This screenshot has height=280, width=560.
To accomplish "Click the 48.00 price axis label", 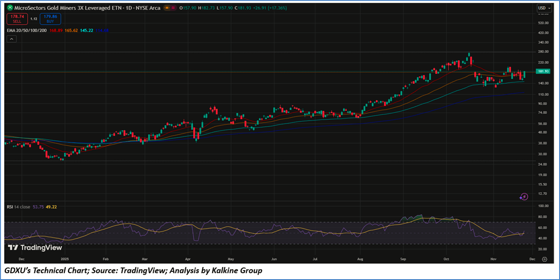I will [x=542, y=133].
